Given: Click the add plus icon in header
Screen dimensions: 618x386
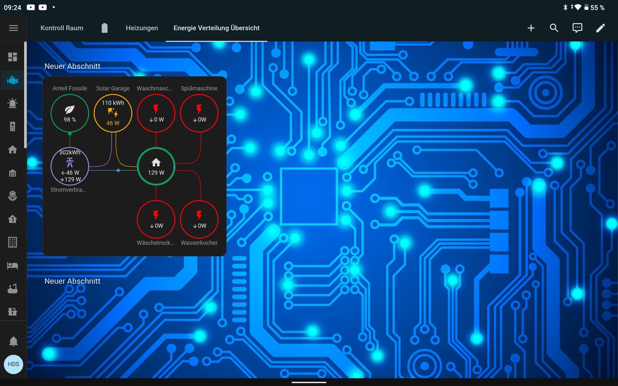Looking at the screenshot, I should (x=531, y=28).
